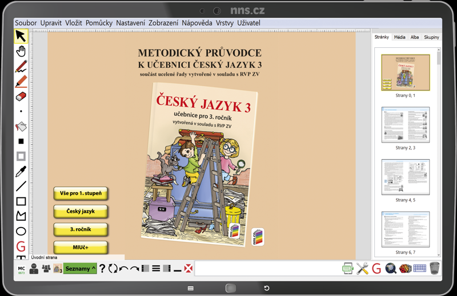Switch to the Skupiny tab

(431, 37)
